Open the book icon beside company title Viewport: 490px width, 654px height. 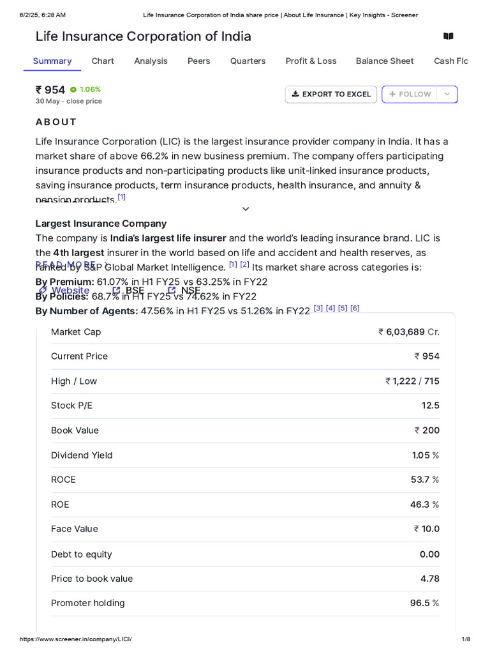point(449,36)
